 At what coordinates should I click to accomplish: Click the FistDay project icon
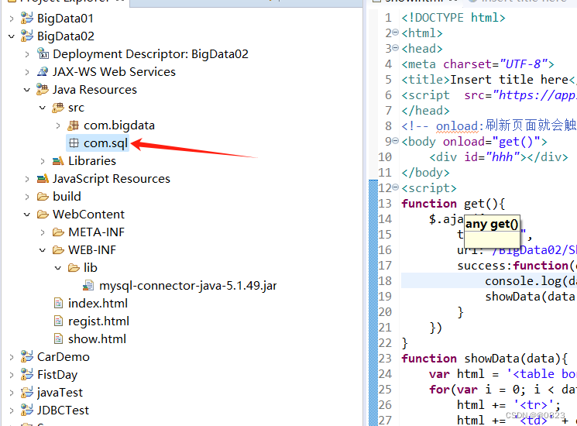[27, 374]
